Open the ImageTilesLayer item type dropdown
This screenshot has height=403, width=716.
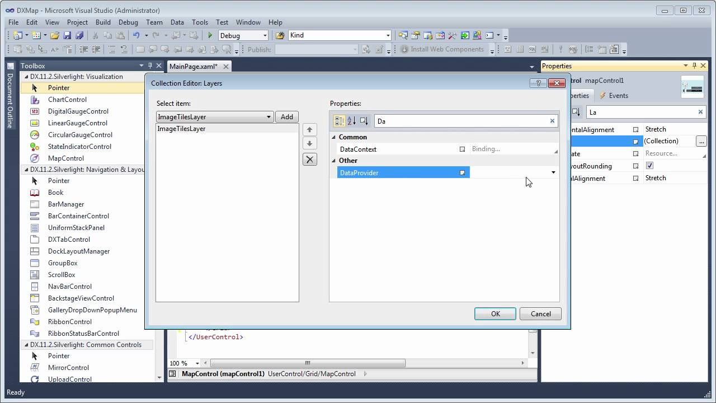268,117
